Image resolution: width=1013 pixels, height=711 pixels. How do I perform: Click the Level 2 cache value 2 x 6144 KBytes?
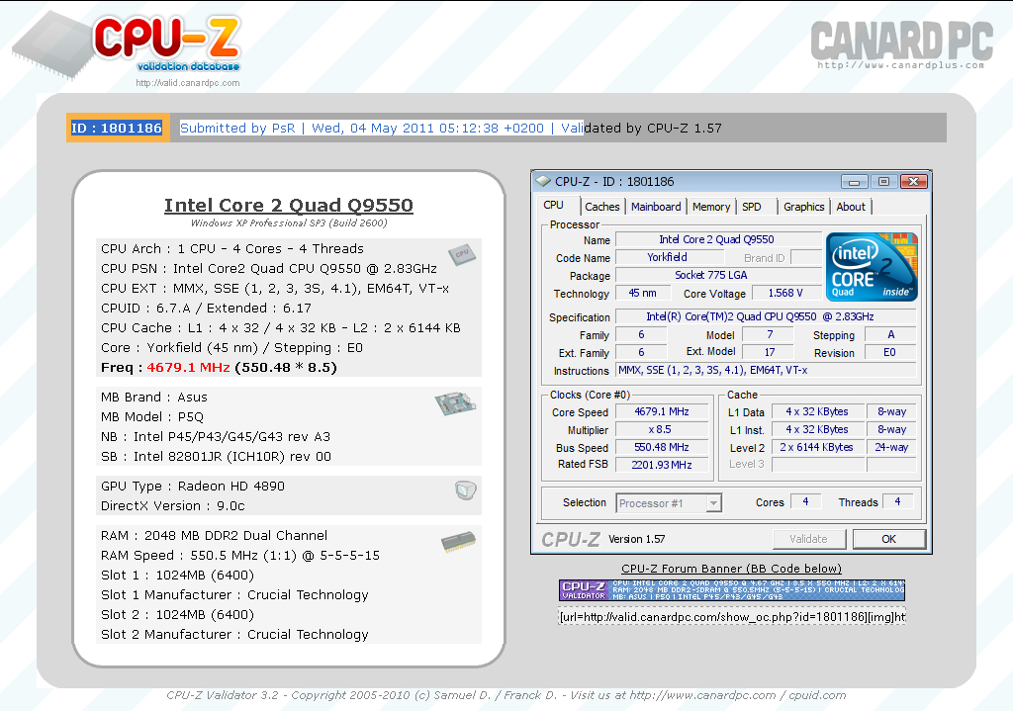point(817,447)
